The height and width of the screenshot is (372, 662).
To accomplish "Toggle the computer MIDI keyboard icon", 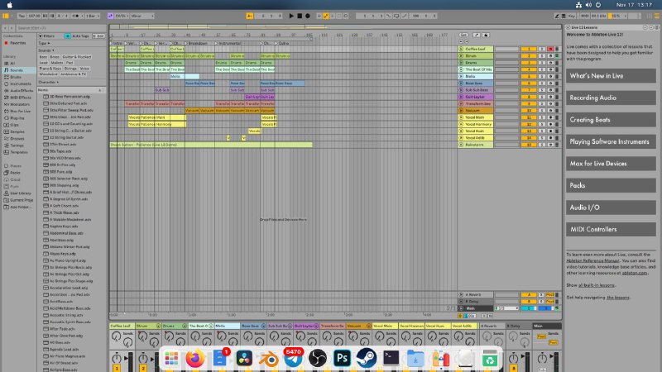I will 564,16.
